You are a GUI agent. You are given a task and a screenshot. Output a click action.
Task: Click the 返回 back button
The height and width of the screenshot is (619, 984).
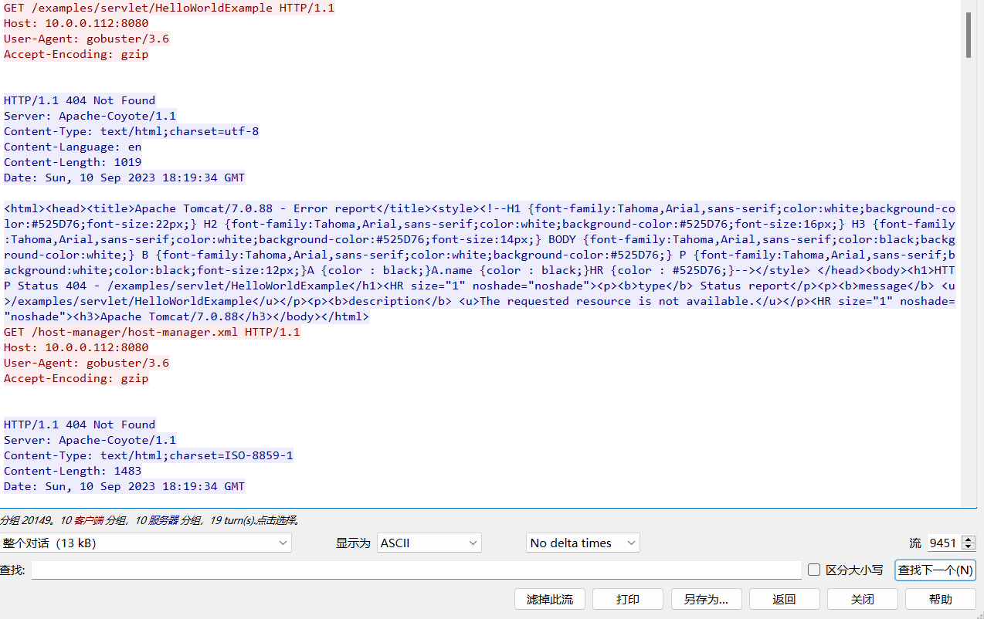pyautogui.click(x=784, y=599)
